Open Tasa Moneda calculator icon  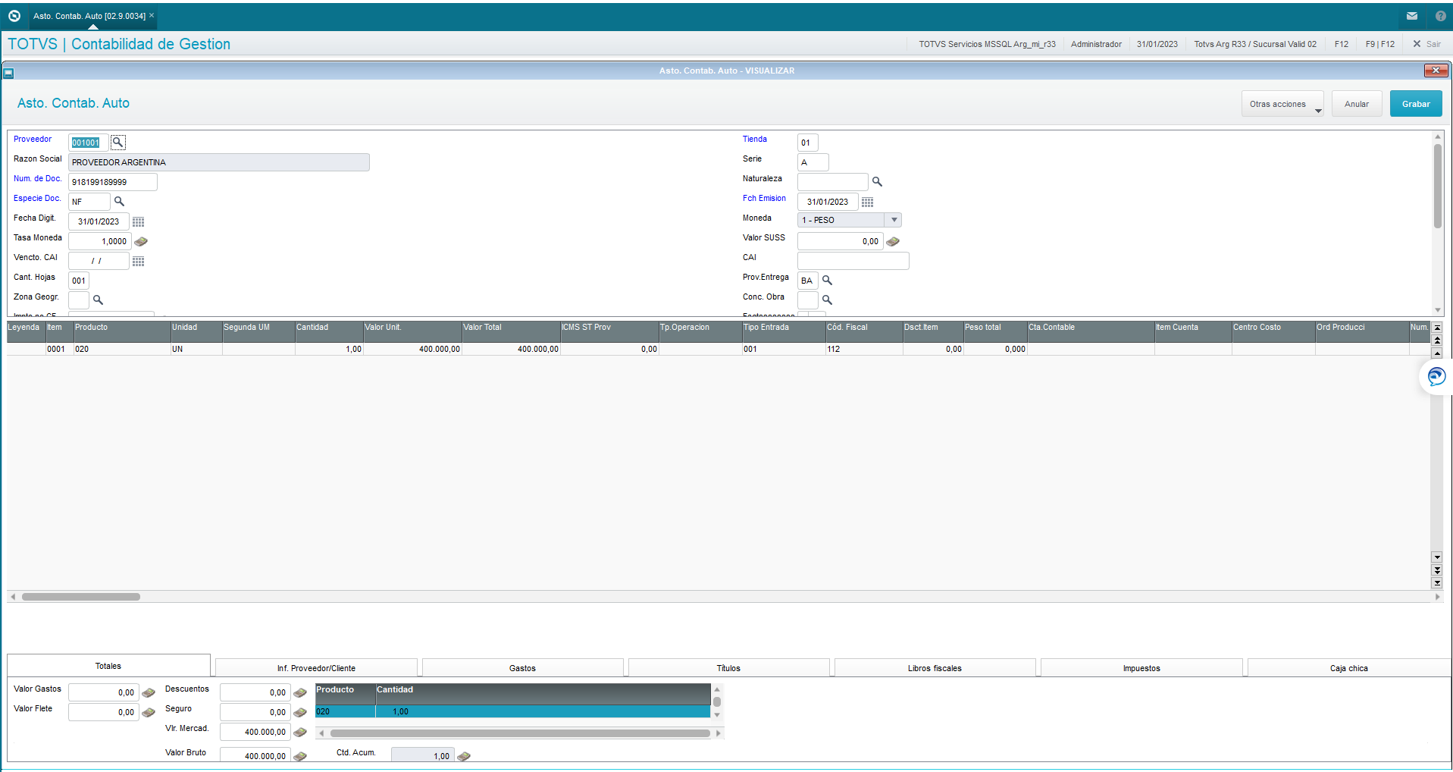pyautogui.click(x=141, y=242)
